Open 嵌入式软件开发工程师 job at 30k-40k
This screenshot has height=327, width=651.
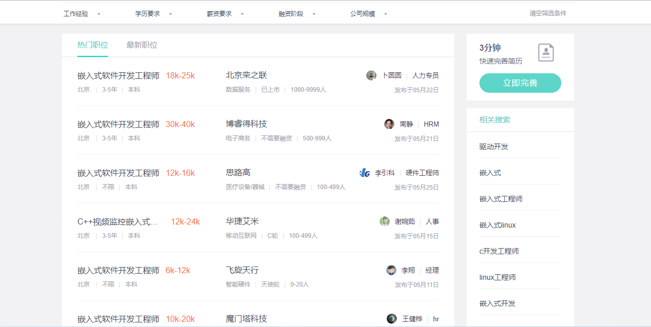(x=118, y=124)
